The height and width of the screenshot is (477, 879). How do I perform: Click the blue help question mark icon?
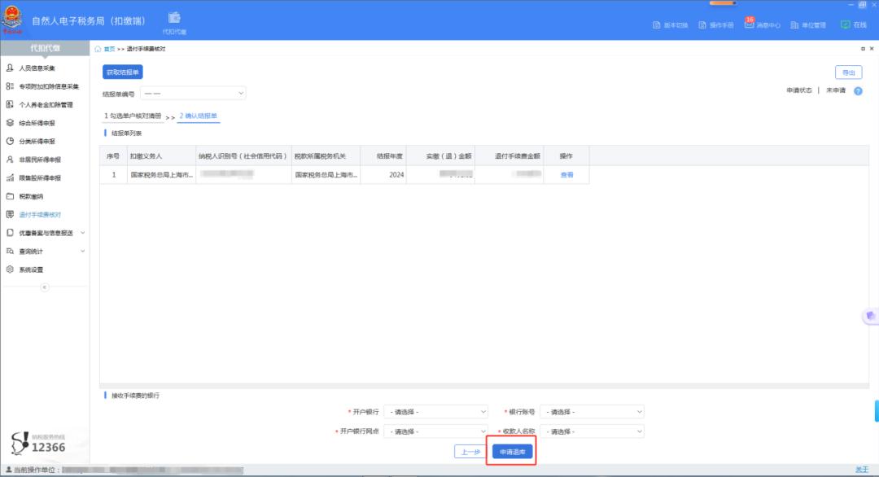tap(858, 91)
